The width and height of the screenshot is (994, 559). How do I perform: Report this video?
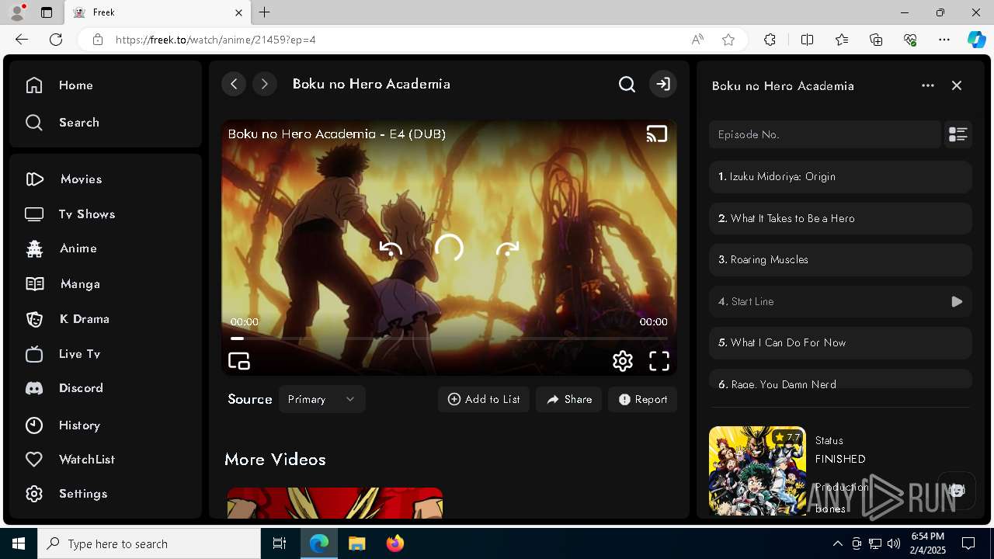click(x=643, y=399)
